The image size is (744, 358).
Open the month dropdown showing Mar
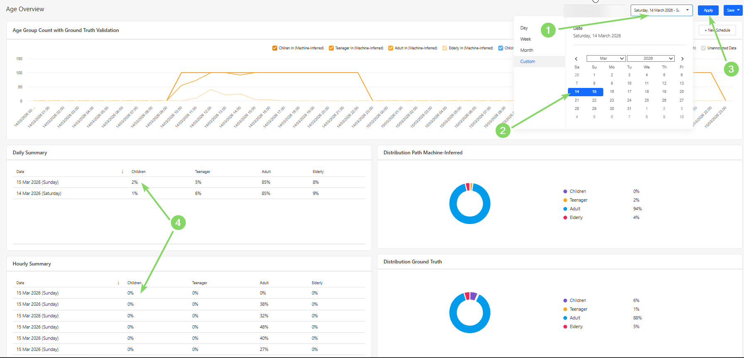606,58
